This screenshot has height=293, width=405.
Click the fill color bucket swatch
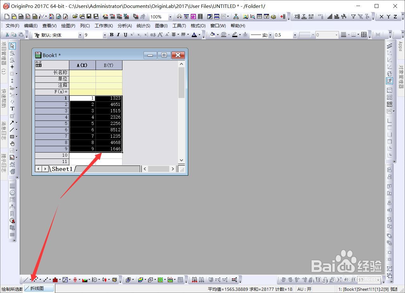(213, 35)
